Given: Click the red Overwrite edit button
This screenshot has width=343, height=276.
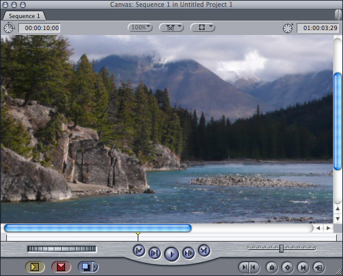Looking at the screenshot, I should 61,267.
